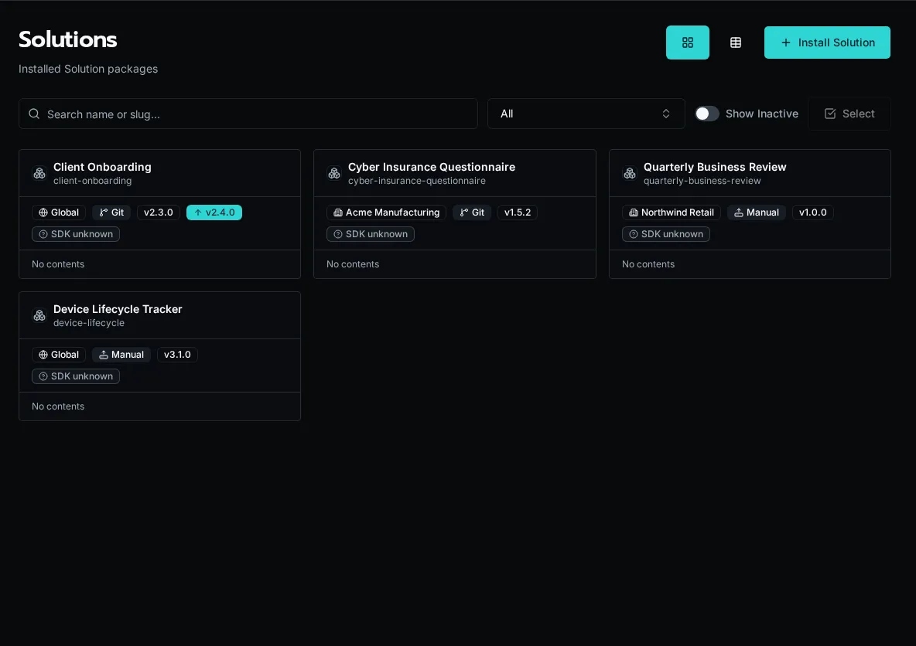Click the Acme Manufacturing organization badge
This screenshot has width=916, height=646.
click(386, 212)
